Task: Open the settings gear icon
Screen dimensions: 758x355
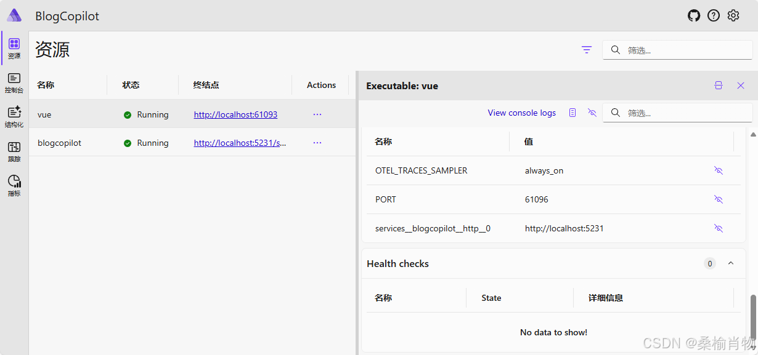Action: (x=733, y=15)
